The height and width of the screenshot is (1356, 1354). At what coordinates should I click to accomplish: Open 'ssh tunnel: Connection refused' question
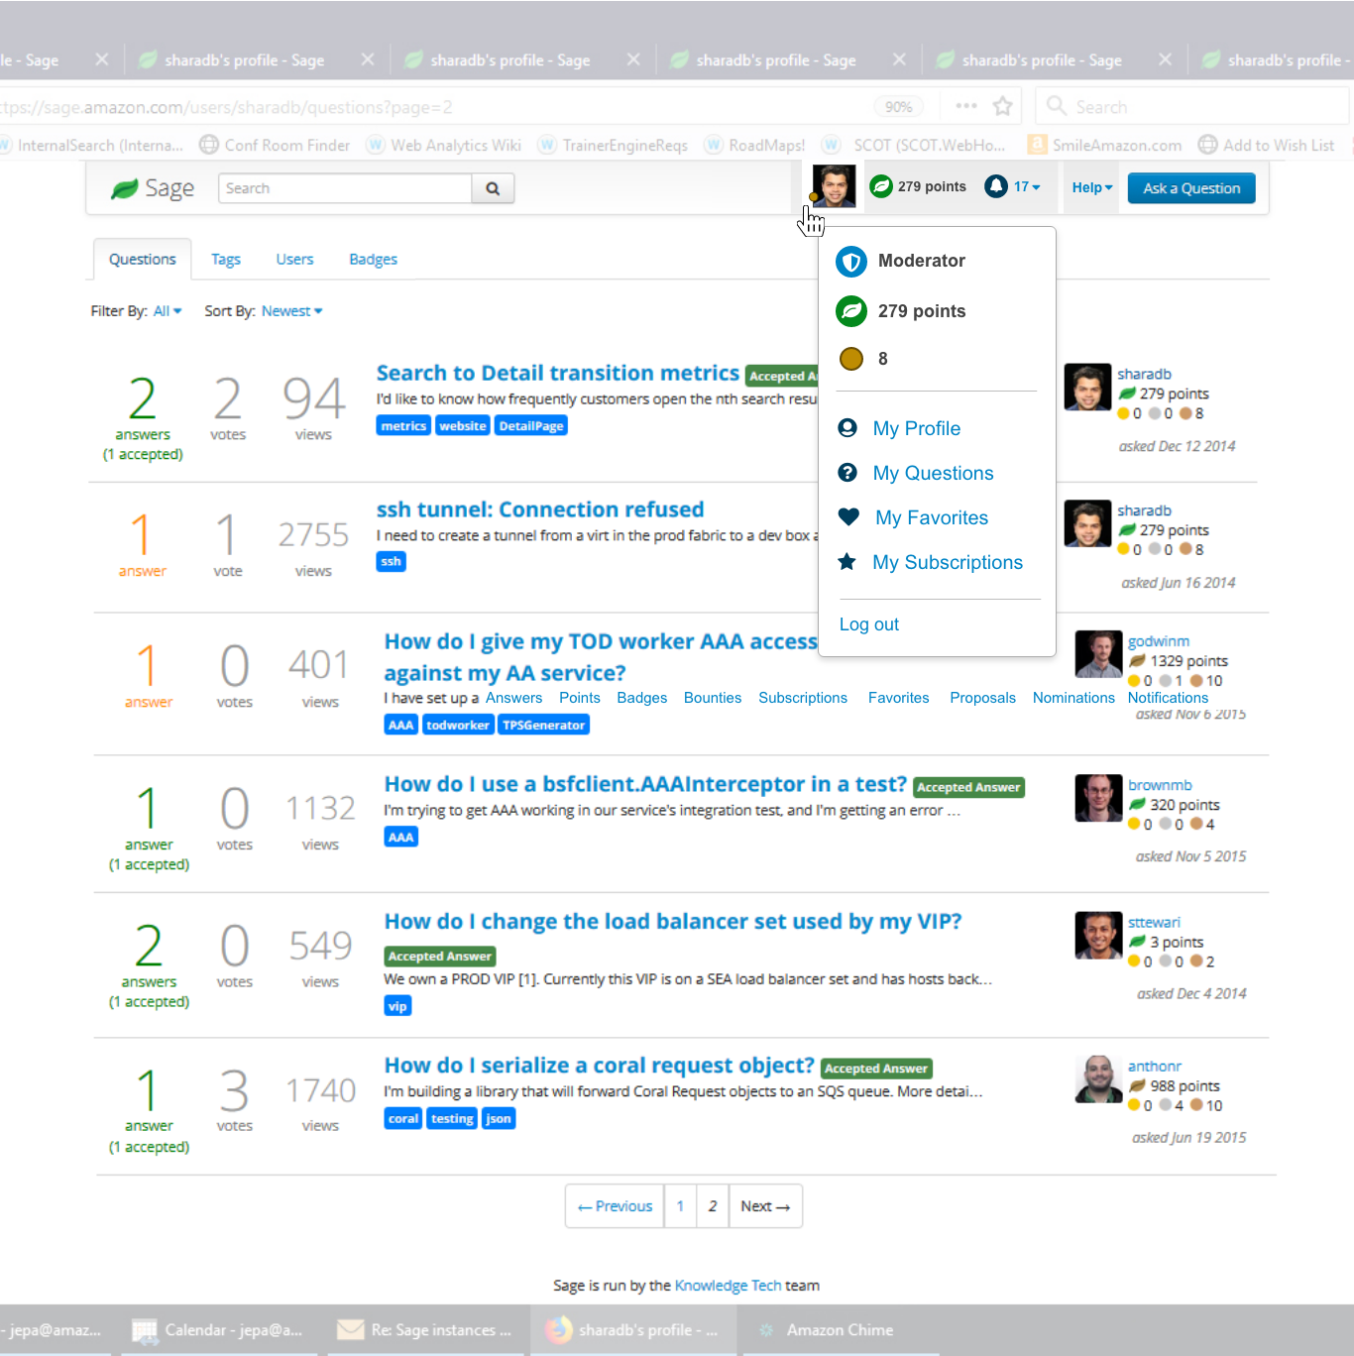(x=540, y=509)
